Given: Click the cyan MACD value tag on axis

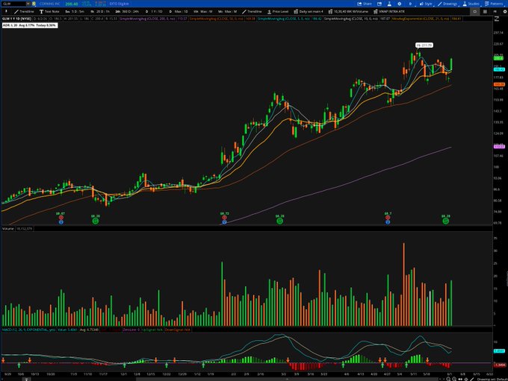Looking at the screenshot, I should 499,351.
